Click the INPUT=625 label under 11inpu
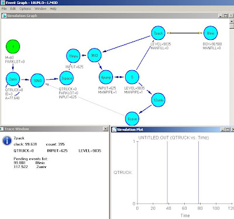Image resolution: width=234 pixels, height=219 pixels. pyautogui.click(x=74, y=67)
